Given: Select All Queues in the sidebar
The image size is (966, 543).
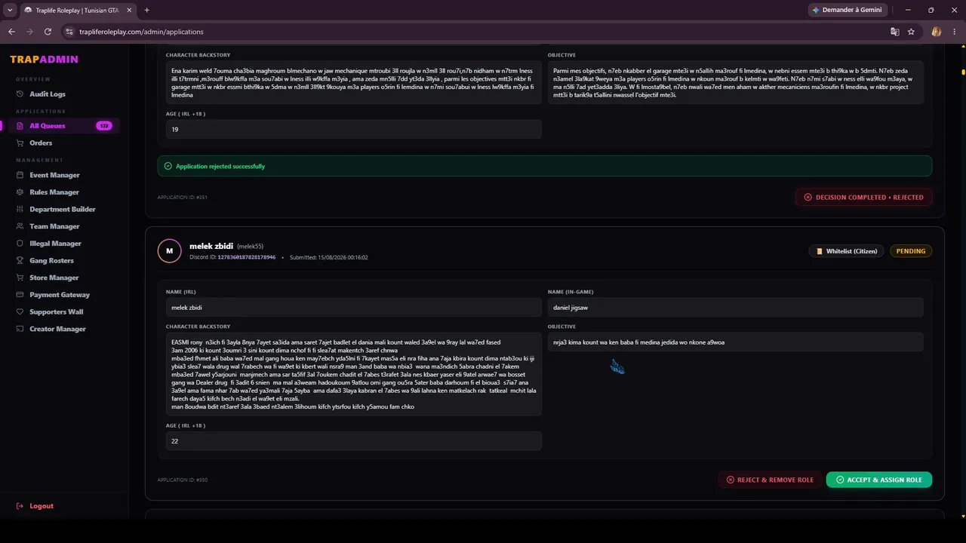Looking at the screenshot, I should tap(64, 126).
